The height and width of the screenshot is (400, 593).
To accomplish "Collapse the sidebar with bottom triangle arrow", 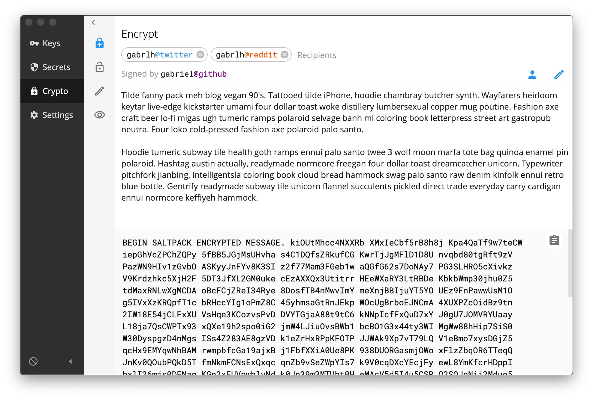I will tap(71, 361).
